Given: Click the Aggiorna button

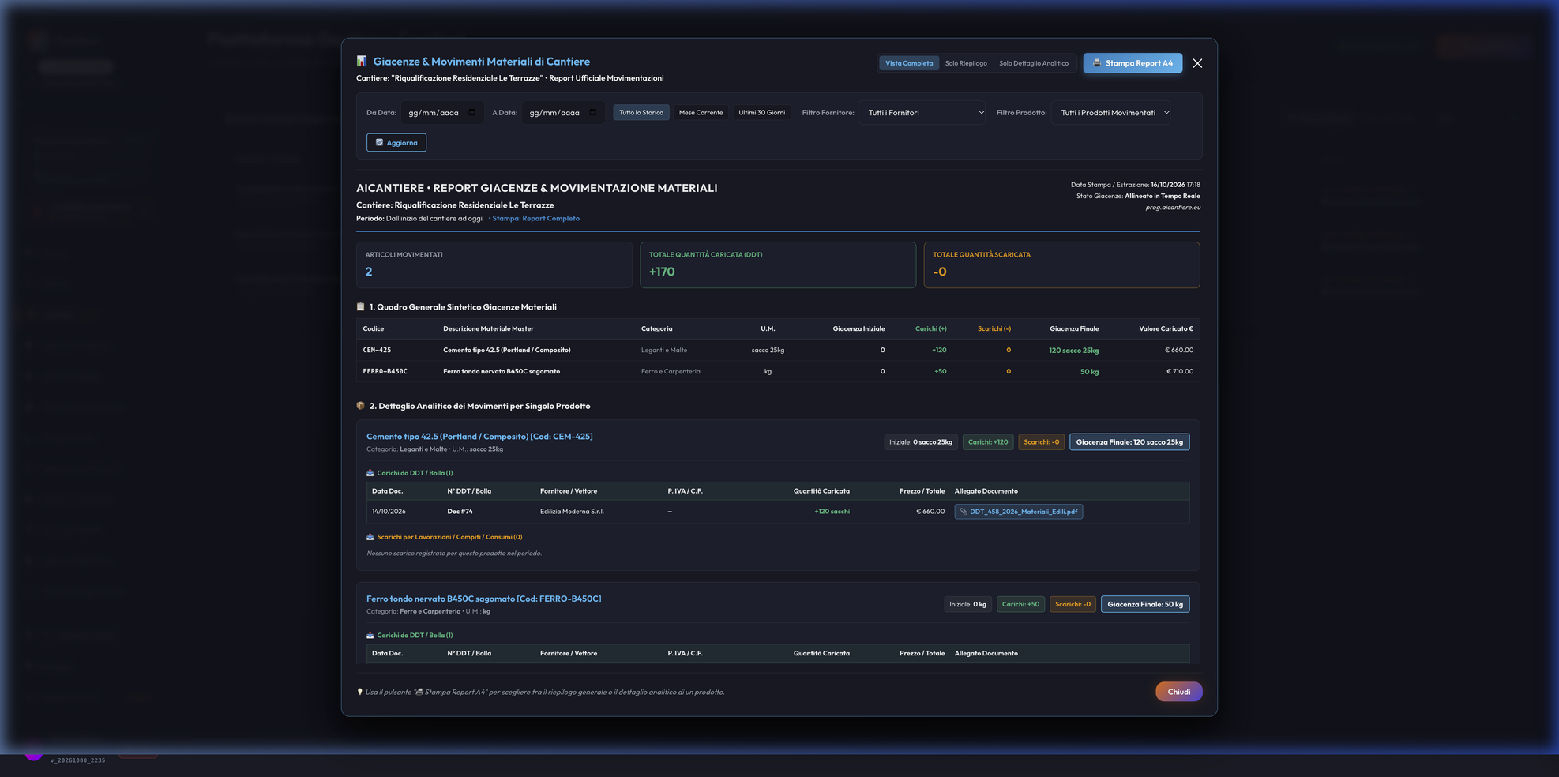Looking at the screenshot, I should click(396, 142).
